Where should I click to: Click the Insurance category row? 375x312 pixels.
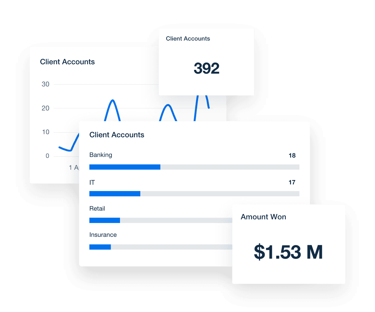pos(103,235)
